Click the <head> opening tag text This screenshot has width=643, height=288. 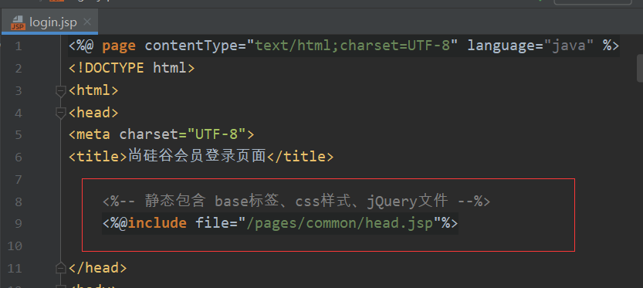coord(93,113)
